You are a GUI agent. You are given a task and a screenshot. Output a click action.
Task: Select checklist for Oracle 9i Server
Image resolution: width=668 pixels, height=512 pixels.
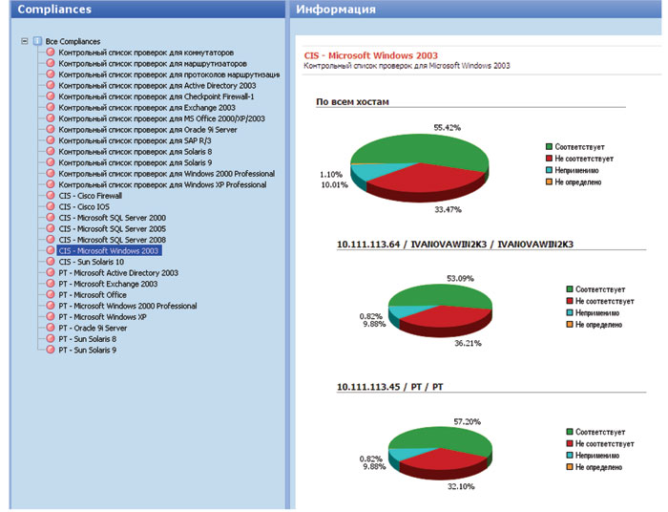click(x=148, y=130)
